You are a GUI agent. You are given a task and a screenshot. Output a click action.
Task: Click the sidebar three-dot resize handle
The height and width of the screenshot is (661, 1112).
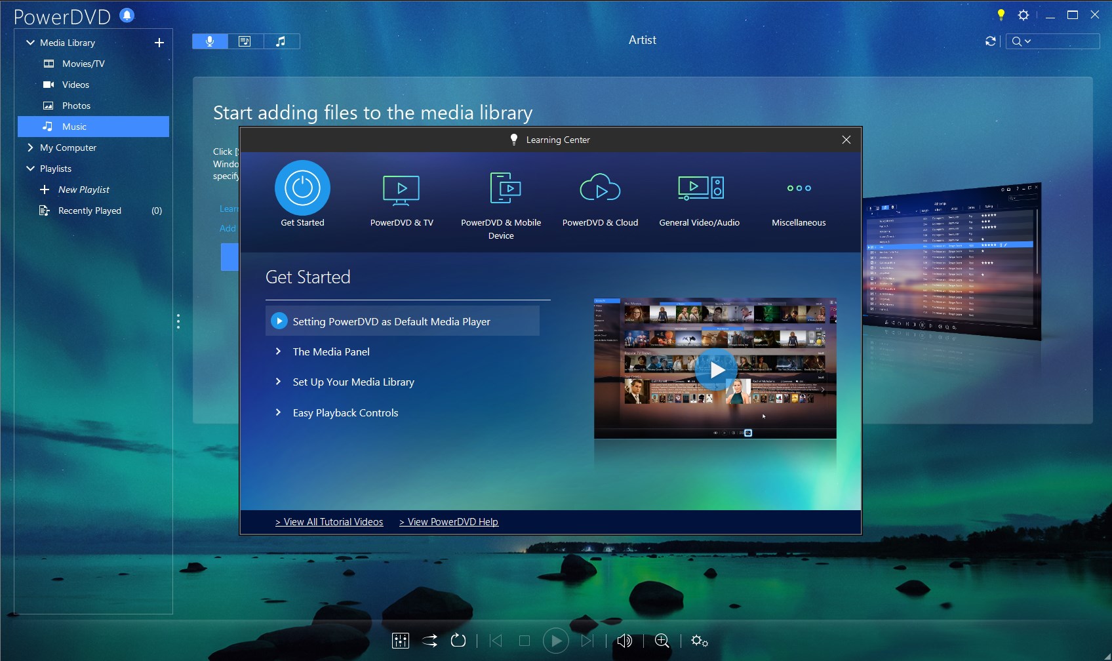178,321
